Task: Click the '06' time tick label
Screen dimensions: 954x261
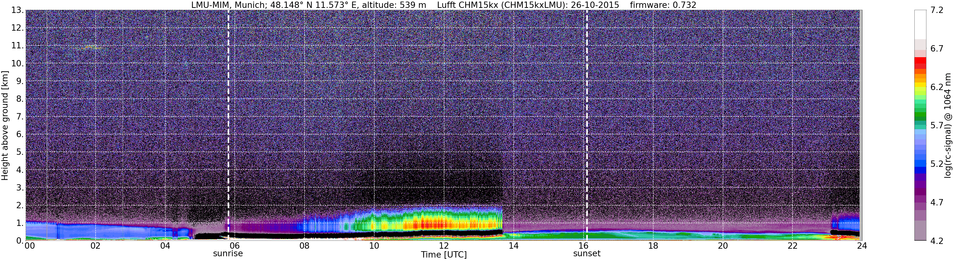Action: point(235,246)
